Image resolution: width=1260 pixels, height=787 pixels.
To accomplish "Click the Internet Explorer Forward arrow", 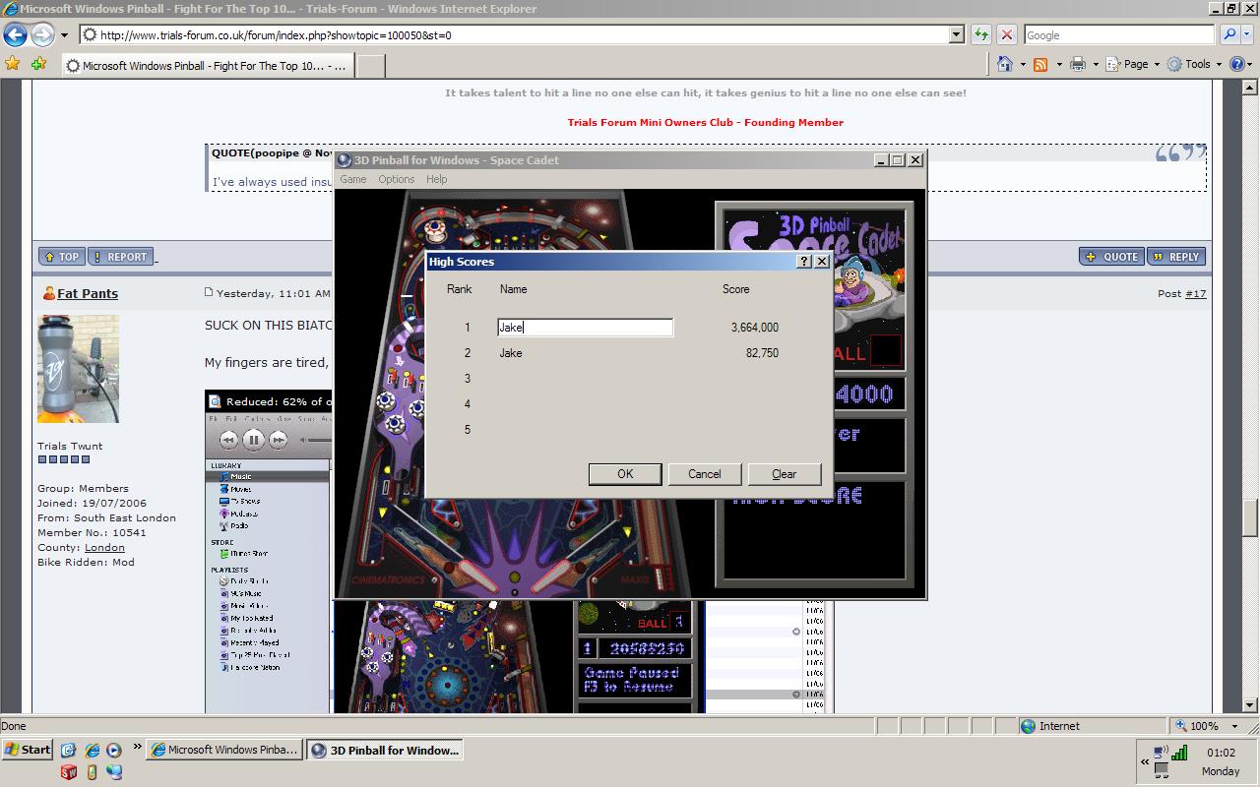I will 42,34.
